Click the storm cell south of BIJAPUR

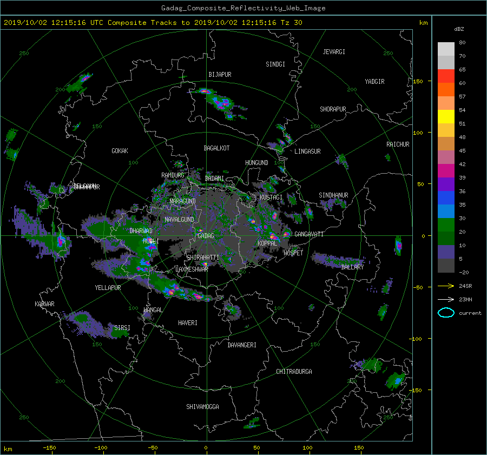tap(222, 103)
